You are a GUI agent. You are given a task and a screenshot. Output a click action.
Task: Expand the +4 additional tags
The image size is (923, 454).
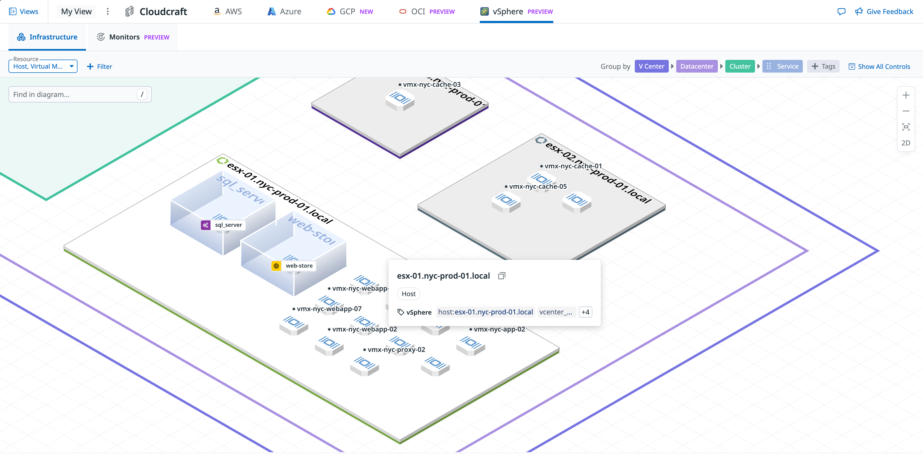click(x=585, y=312)
